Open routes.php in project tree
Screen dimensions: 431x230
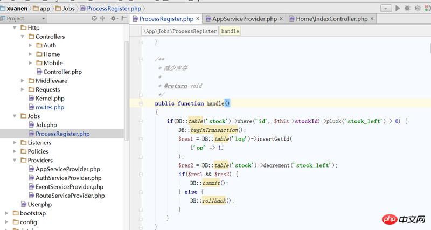coord(50,107)
